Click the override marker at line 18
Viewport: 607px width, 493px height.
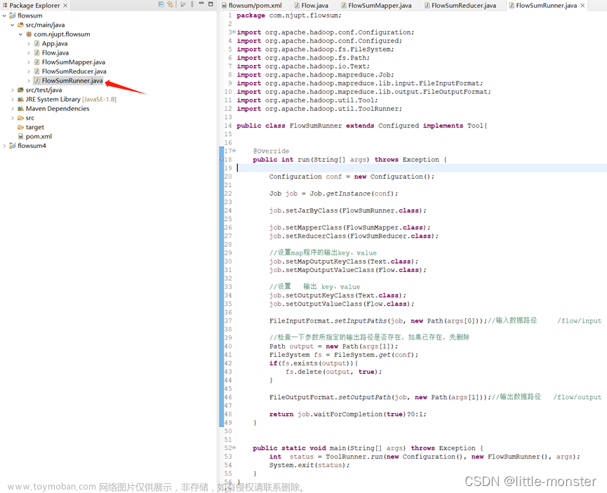[x=222, y=159]
